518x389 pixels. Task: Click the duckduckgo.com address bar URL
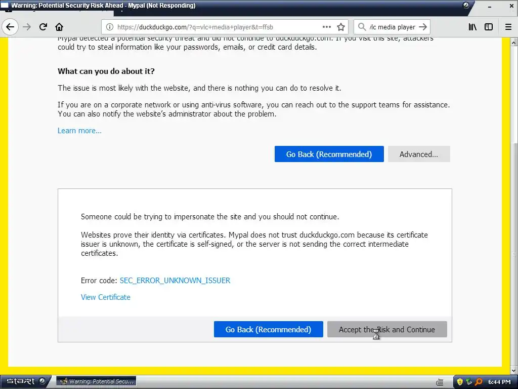pyautogui.click(x=195, y=27)
